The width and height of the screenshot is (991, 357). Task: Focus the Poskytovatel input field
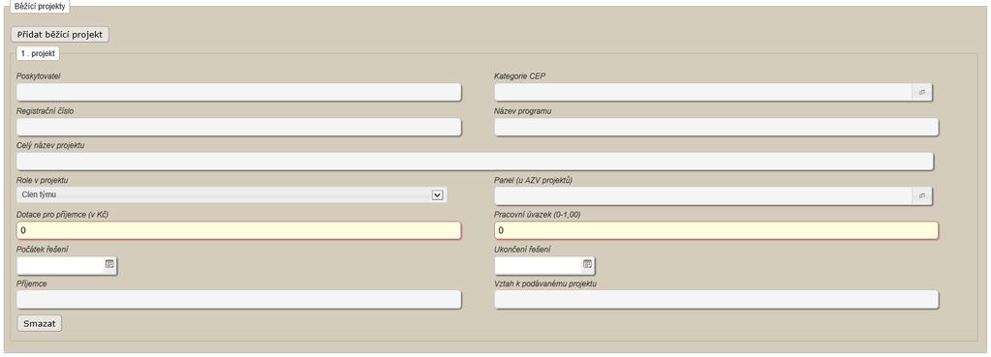(x=239, y=92)
